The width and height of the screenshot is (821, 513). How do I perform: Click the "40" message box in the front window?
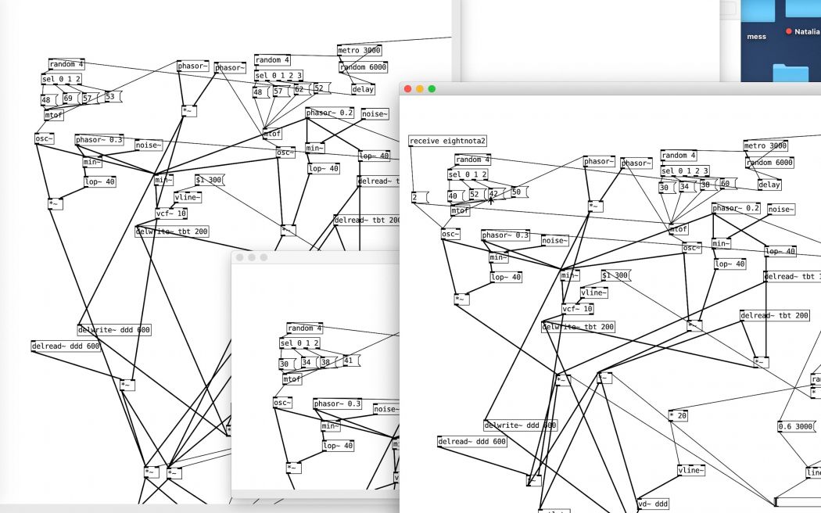pos(456,196)
